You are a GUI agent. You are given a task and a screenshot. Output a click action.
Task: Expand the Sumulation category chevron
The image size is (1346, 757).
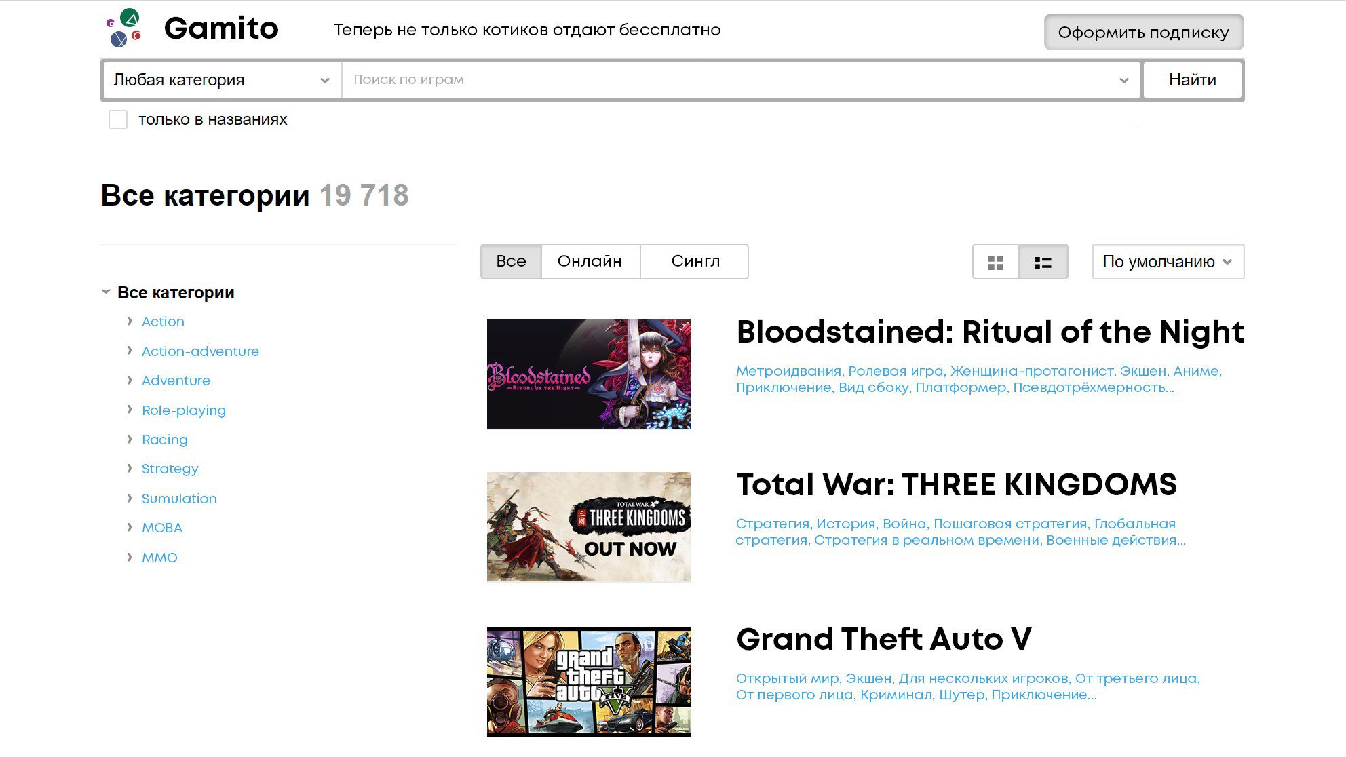130,498
